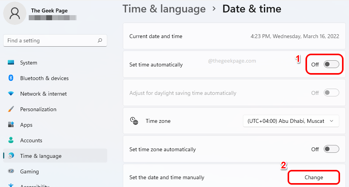Click the Bluetooth & devices icon
Screen dimensions: 349x187
point(11,78)
